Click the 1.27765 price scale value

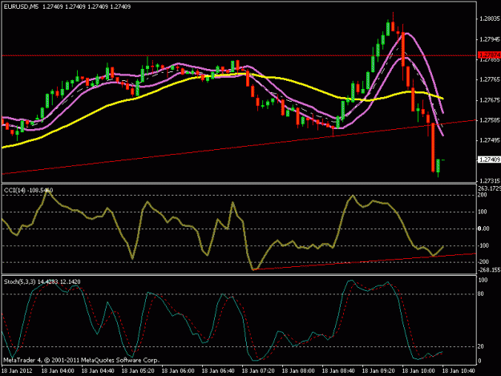(490, 79)
